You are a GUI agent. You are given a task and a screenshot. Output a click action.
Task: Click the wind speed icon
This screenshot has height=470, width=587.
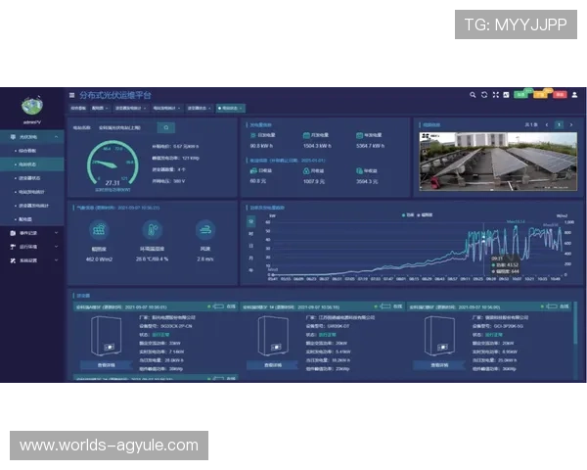(x=205, y=229)
